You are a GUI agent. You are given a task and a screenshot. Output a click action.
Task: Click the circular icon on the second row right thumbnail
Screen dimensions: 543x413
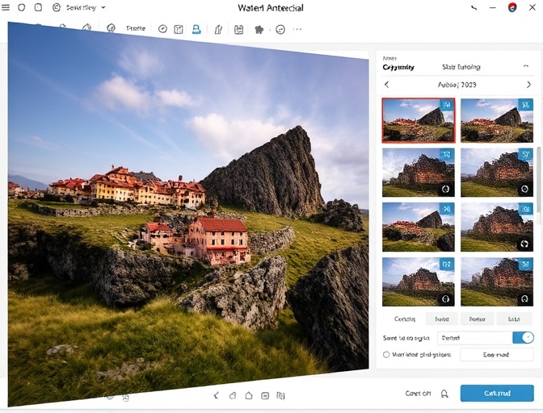click(524, 189)
